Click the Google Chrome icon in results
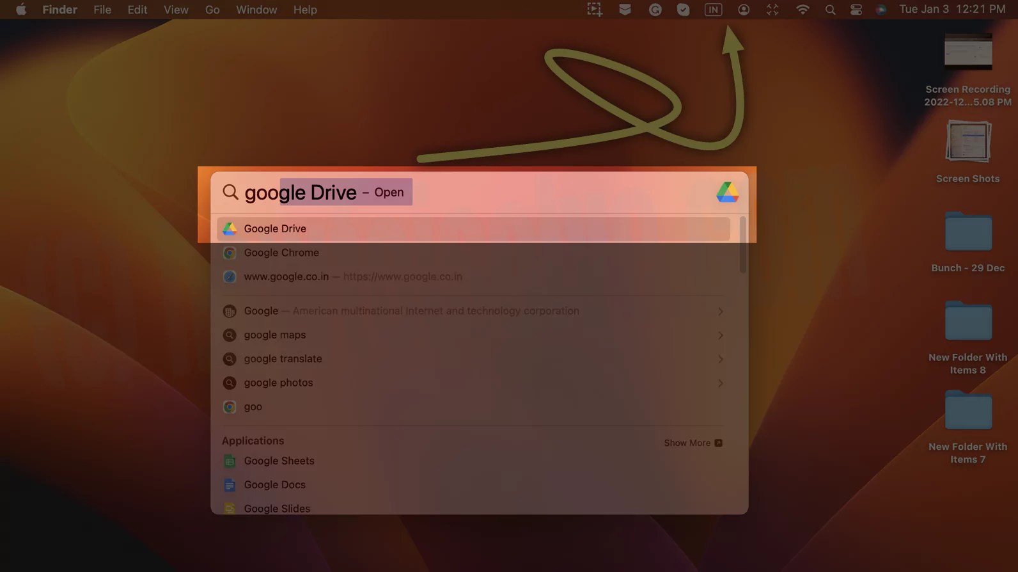Image resolution: width=1018 pixels, height=572 pixels. [x=230, y=253]
